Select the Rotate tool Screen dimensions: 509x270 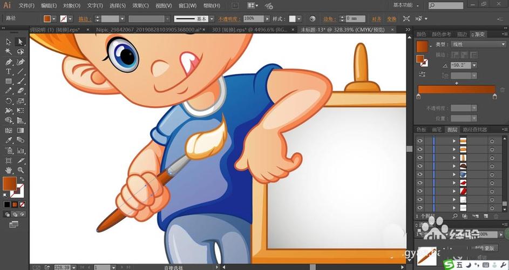(x=9, y=101)
